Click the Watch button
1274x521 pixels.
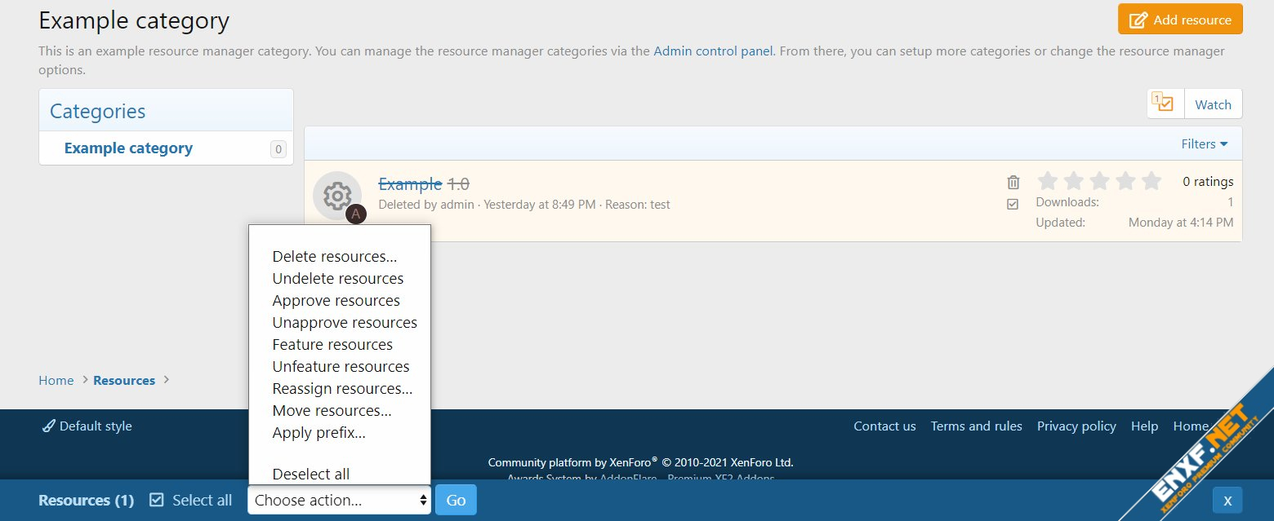1213,104
